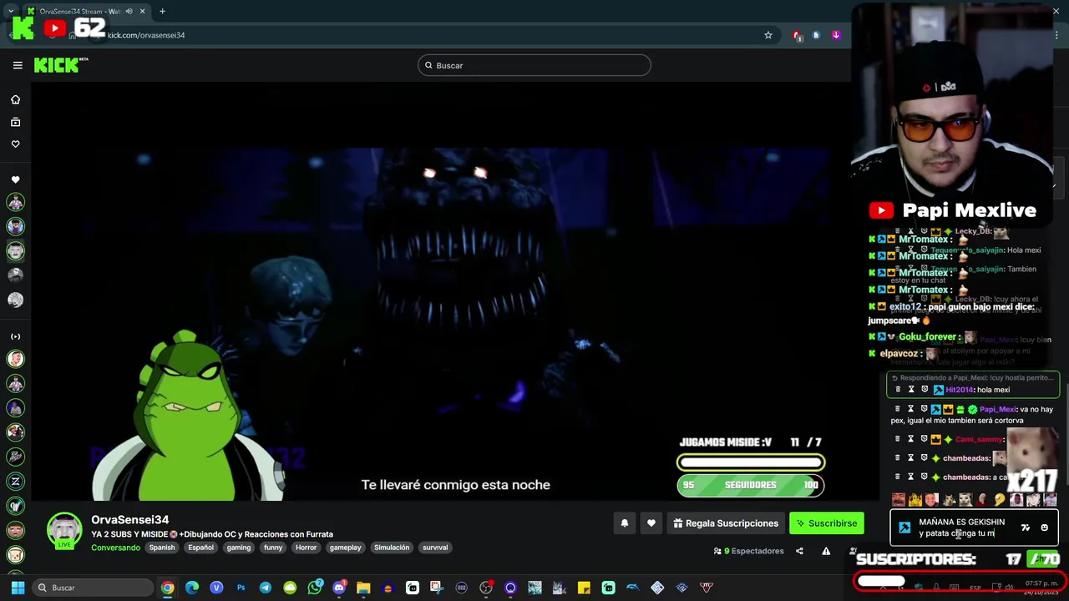
Task: Open OrvaSensei34 channel name link
Action: (129, 520)
